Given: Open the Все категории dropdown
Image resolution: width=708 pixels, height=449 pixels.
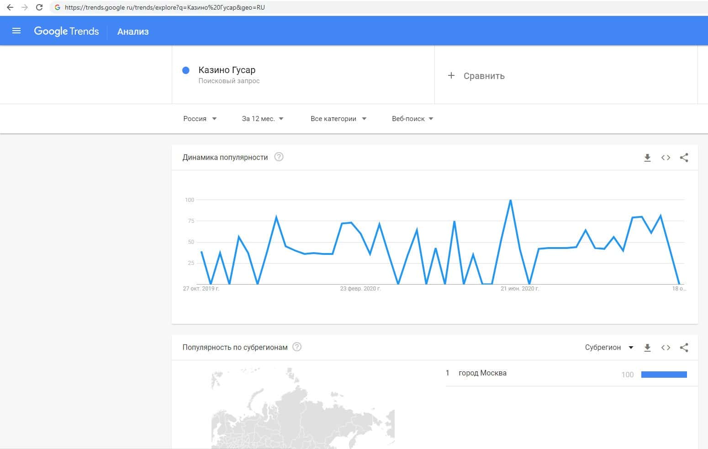Looking at the screenshot, I should pos(338,119).
